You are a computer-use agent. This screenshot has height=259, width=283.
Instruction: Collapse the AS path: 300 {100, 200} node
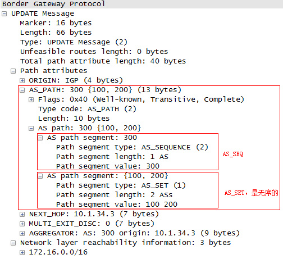coord(31,128)
